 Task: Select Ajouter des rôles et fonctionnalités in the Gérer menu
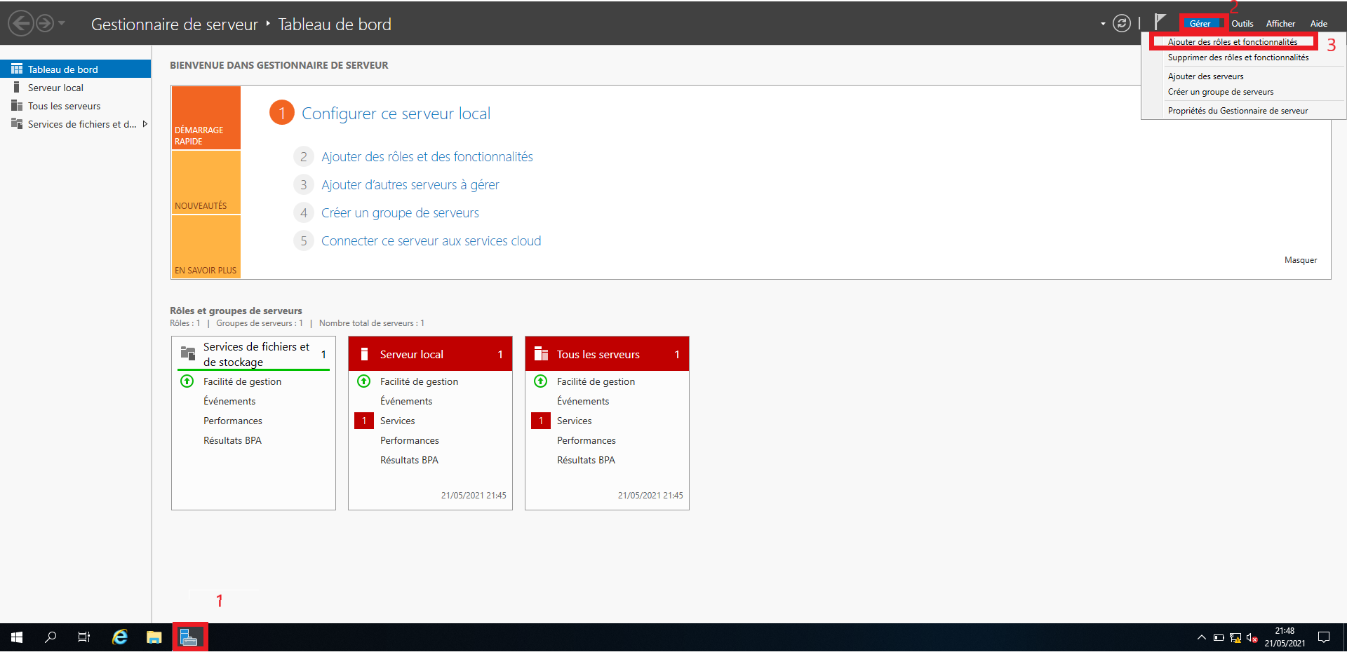tap(1232, 42)
